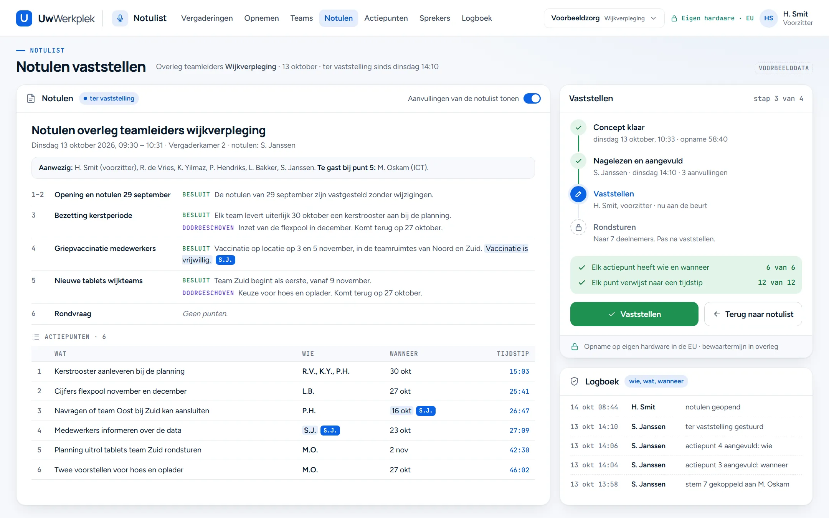This screenshot has width=829, height=518.
Task: Click the Nagelezen en aangevuld checkmark icon
Action: point(578,161)
